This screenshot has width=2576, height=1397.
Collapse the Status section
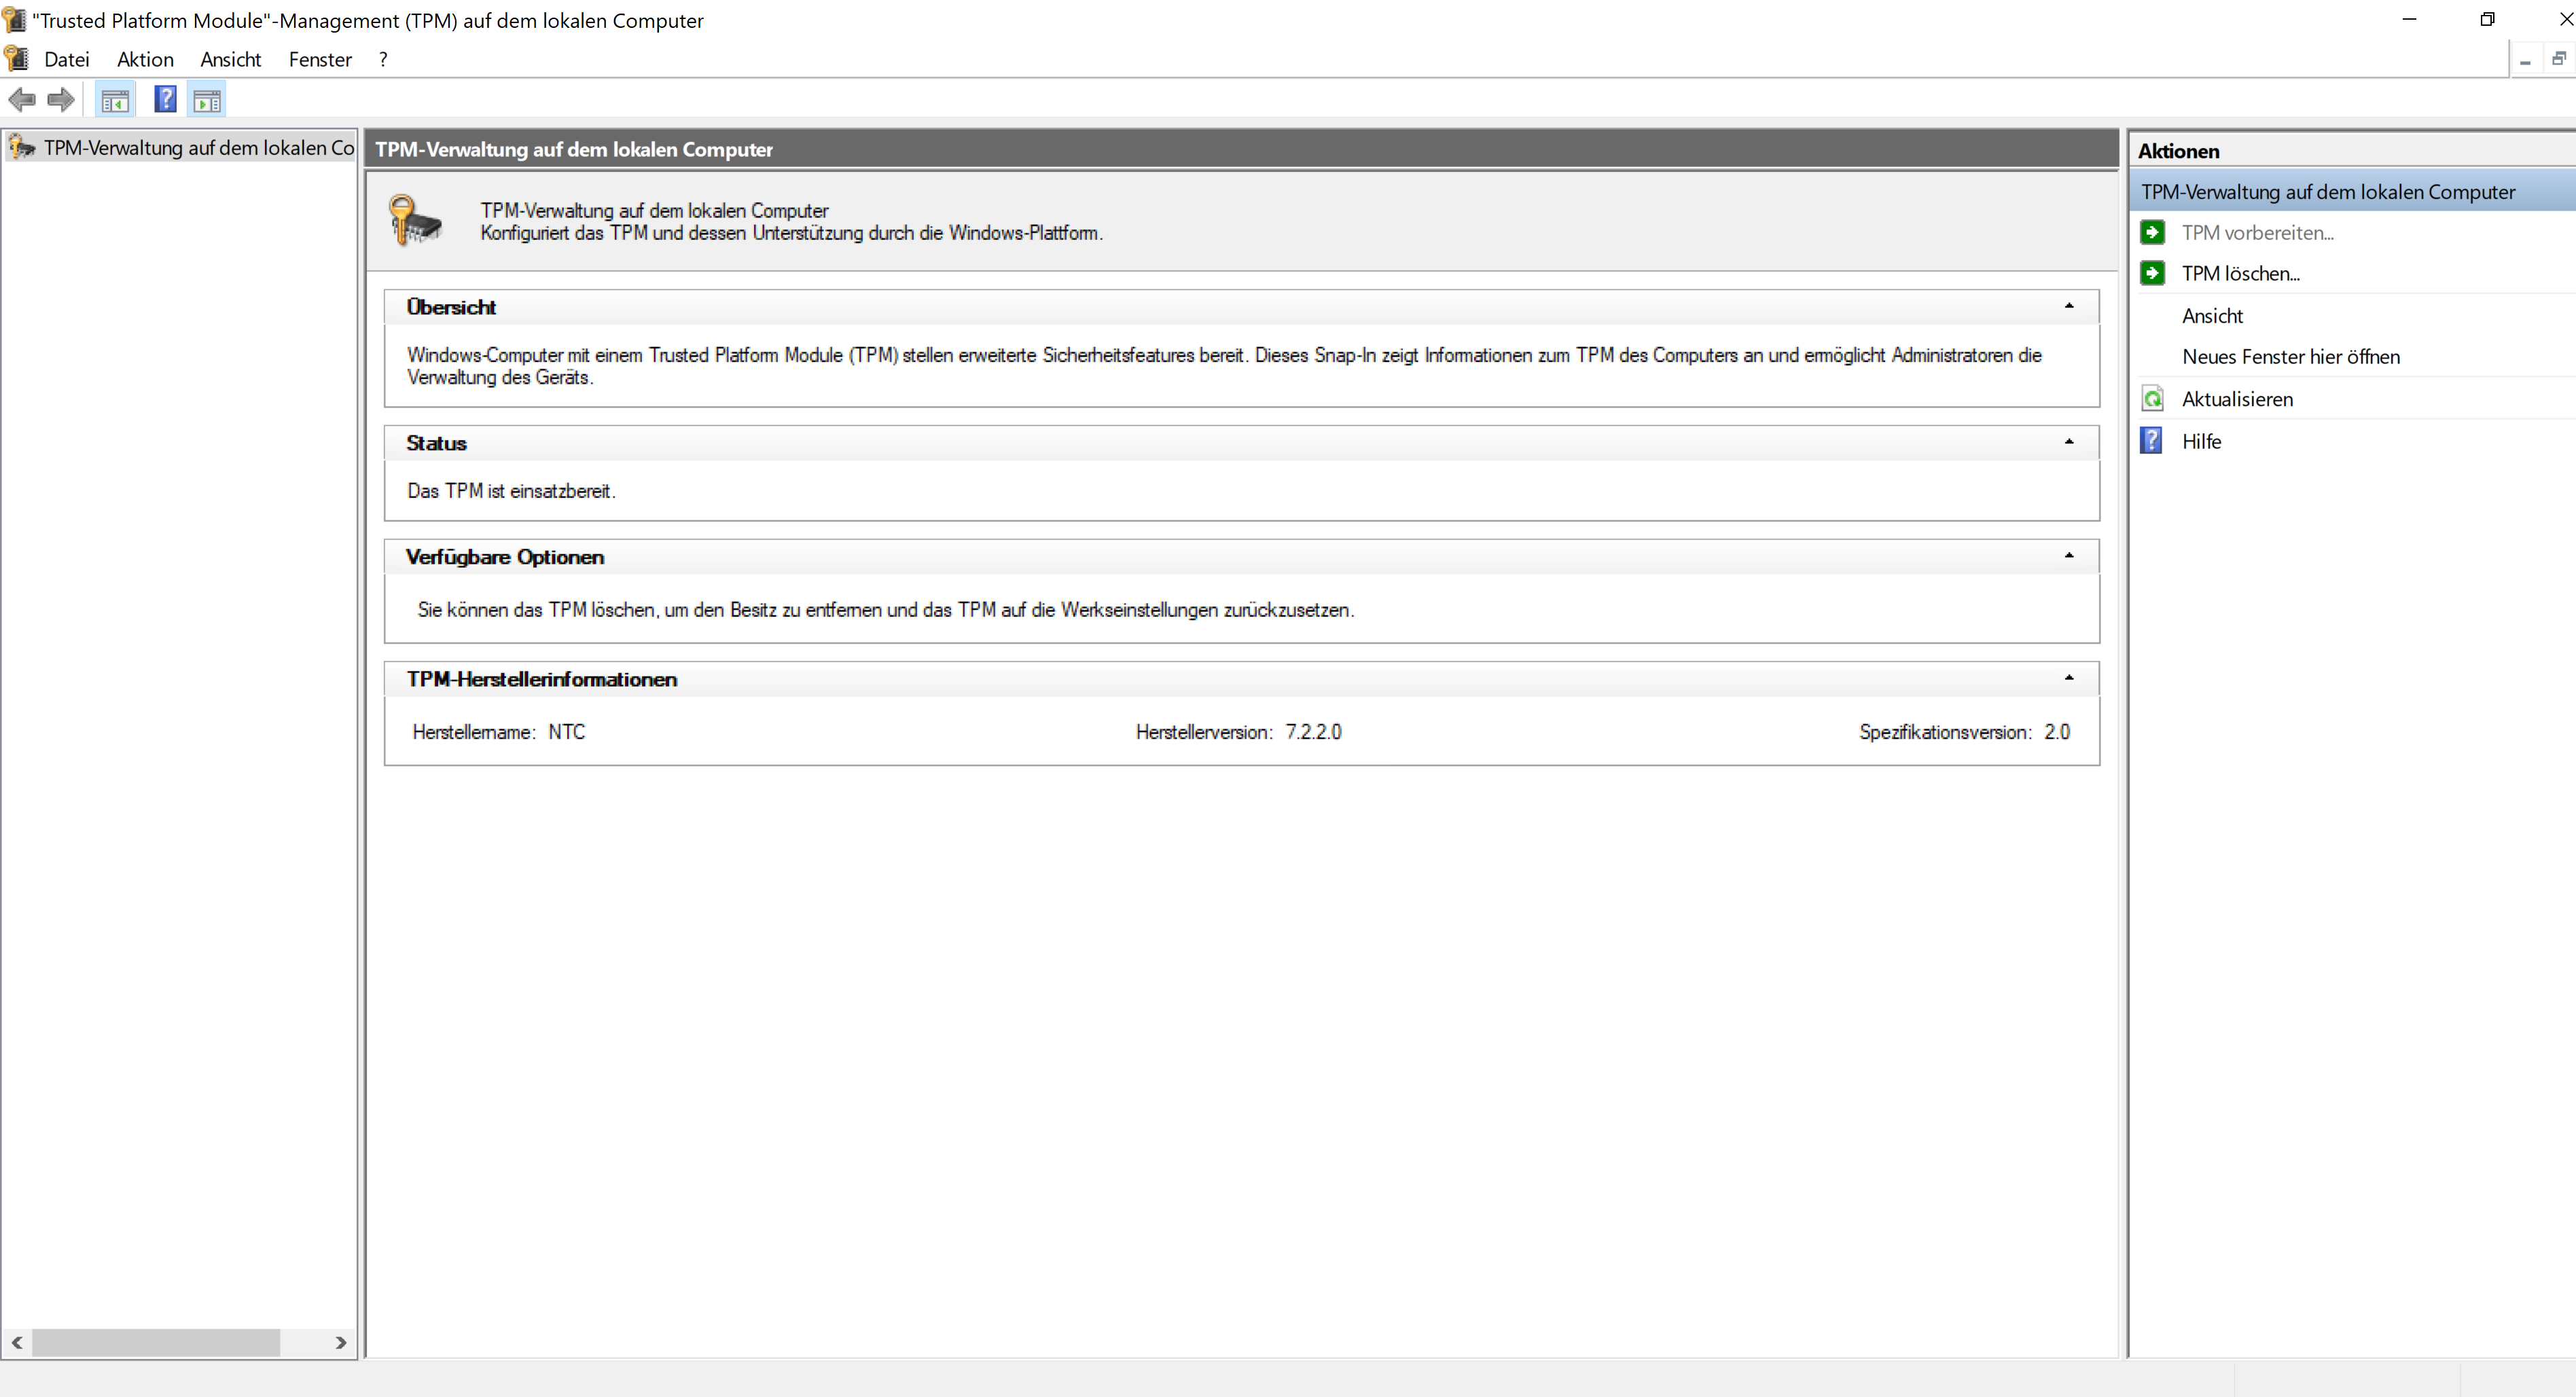(x=2068, y=442)
